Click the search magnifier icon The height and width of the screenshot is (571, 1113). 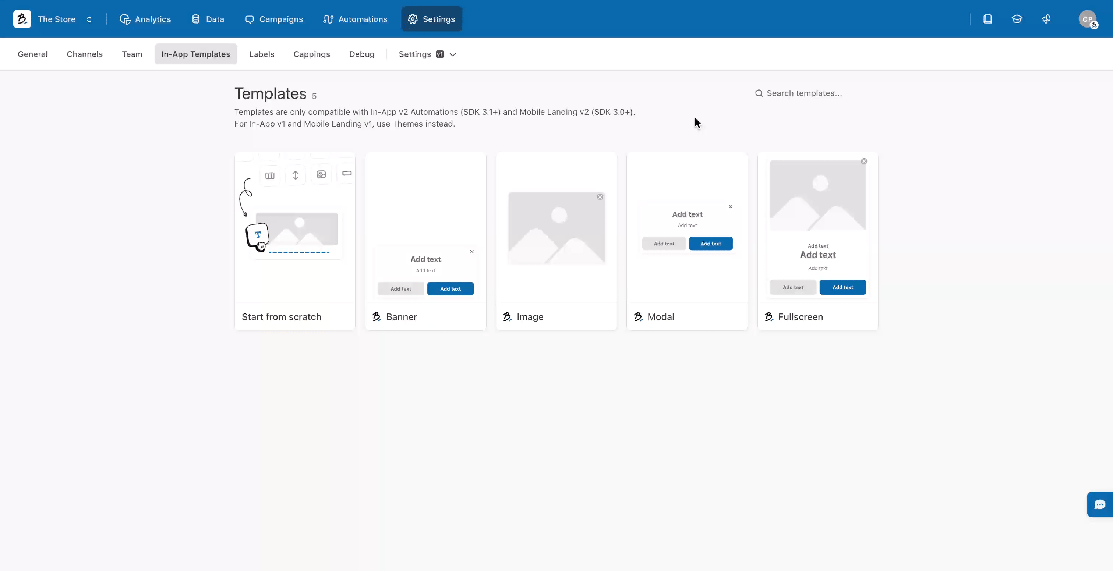pyautogui.click(x=759, y=93)
